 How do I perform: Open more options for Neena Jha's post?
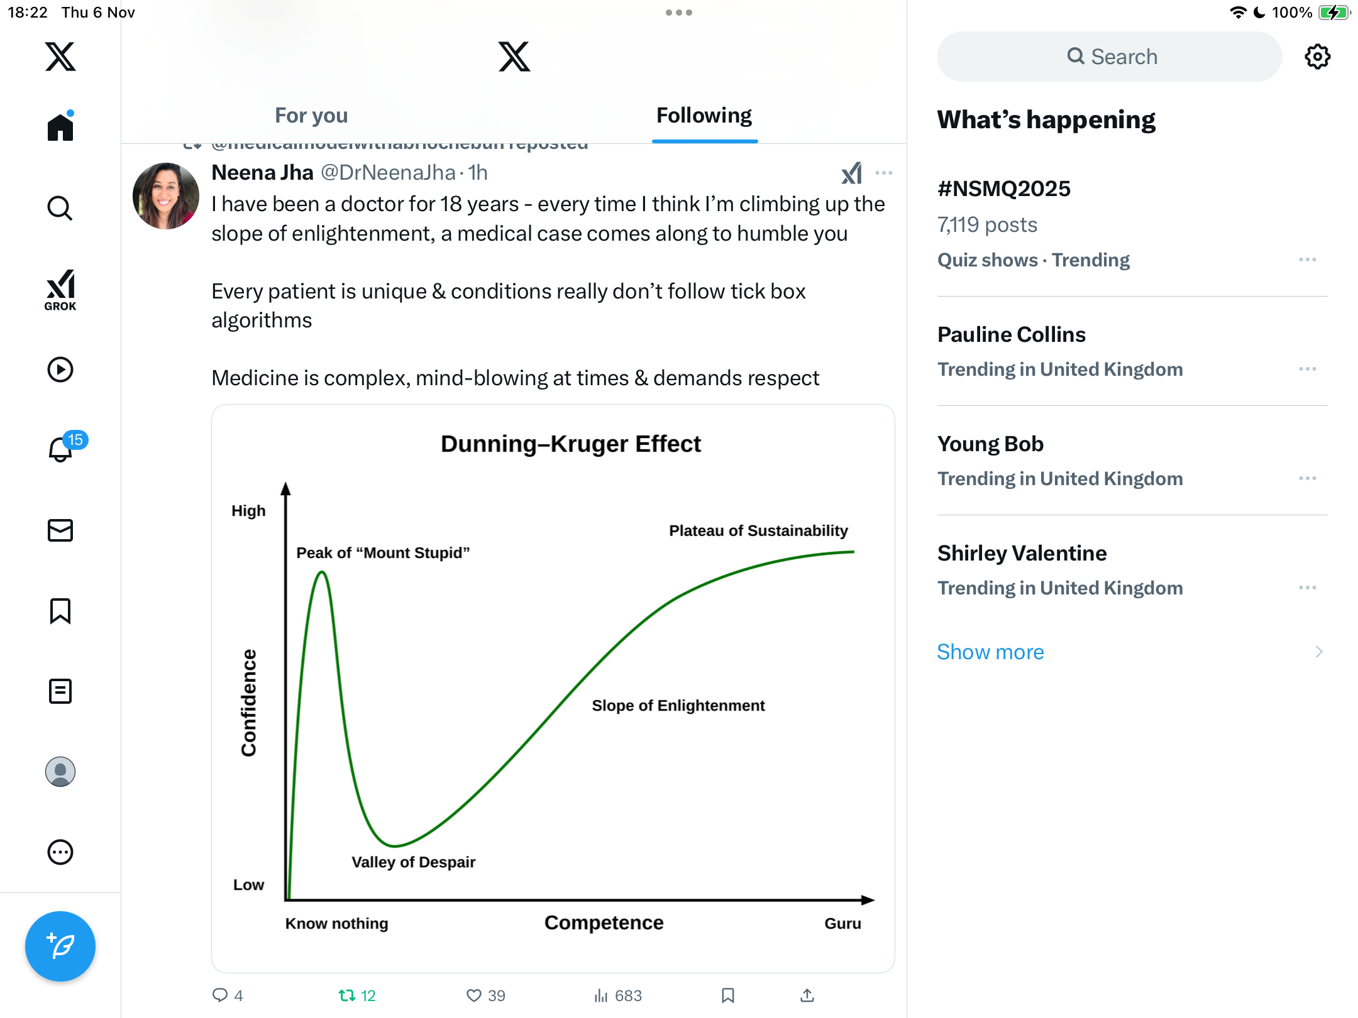884,173
